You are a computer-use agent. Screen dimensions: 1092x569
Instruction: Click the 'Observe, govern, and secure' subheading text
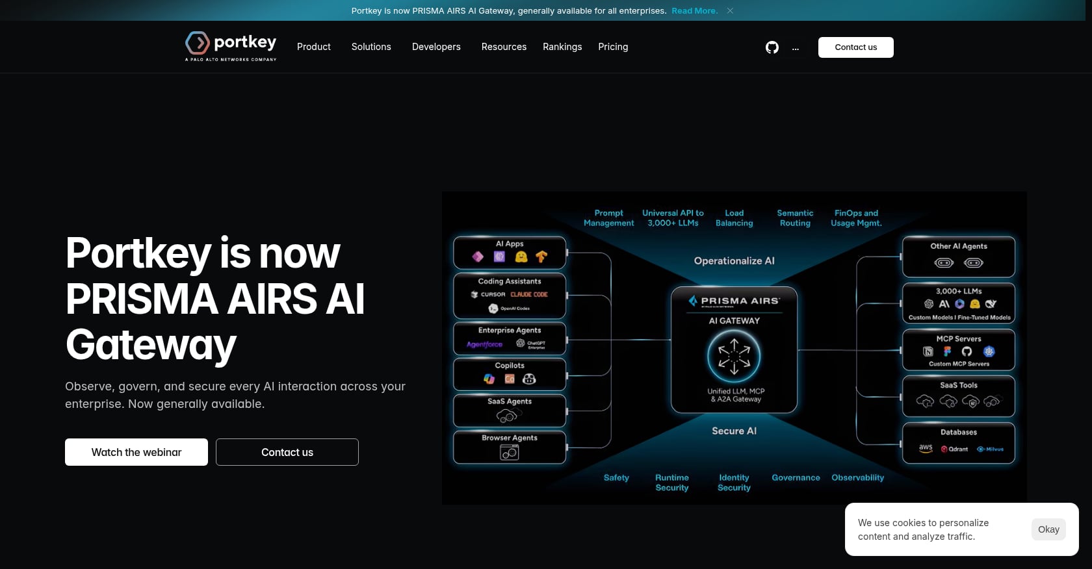[x=235, y=395]
